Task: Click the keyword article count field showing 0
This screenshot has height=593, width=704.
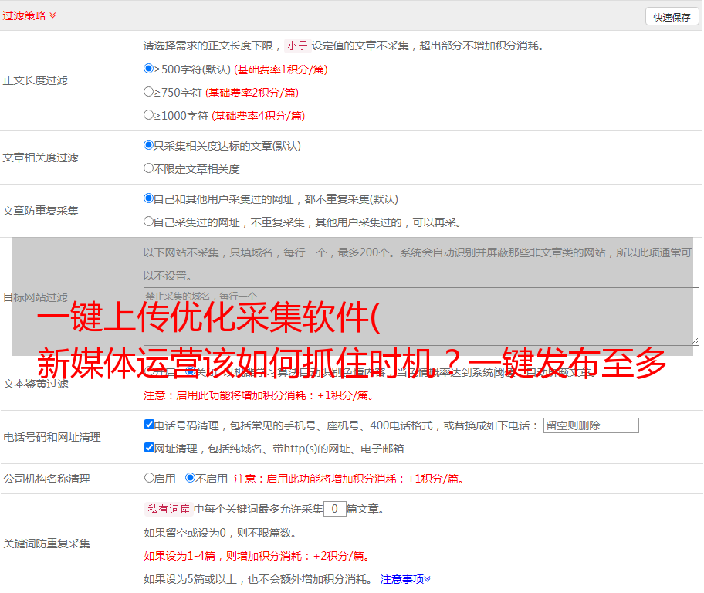Action: coord(334,509)
